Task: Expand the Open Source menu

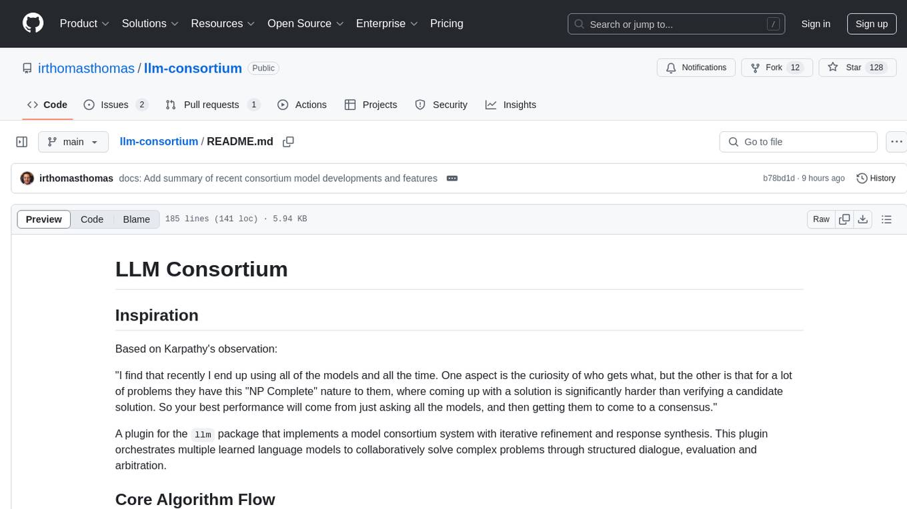Action: (305, 23)
